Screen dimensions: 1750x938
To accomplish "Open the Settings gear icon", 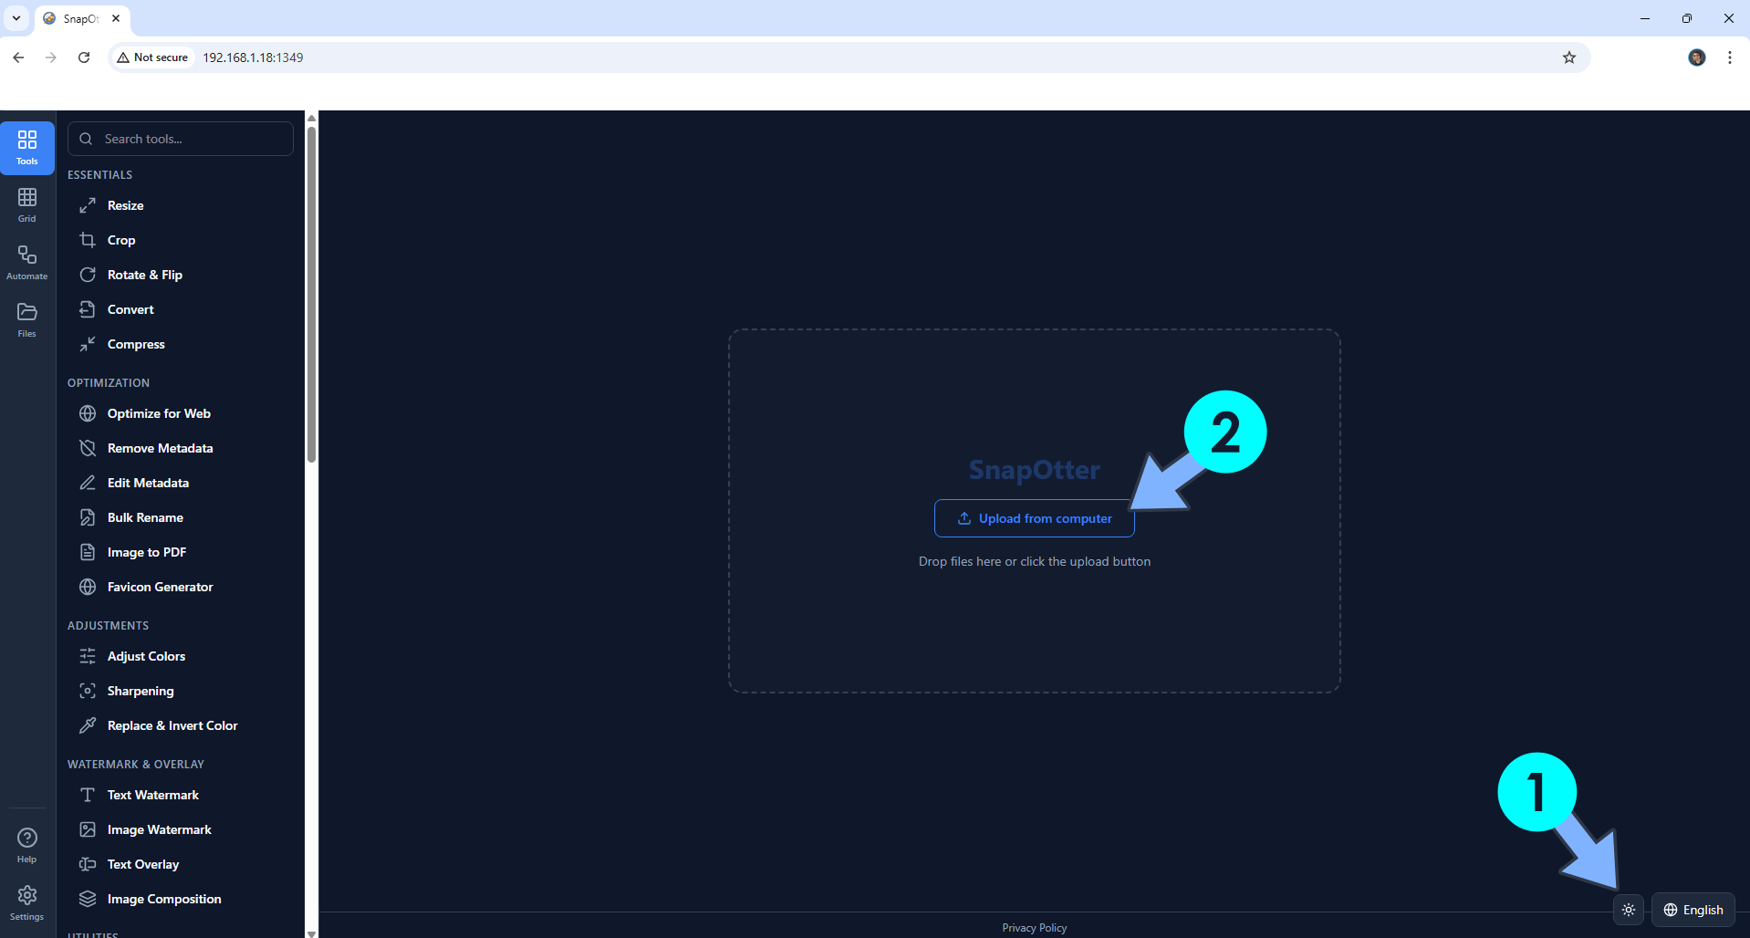I will (x=27, y=895).
